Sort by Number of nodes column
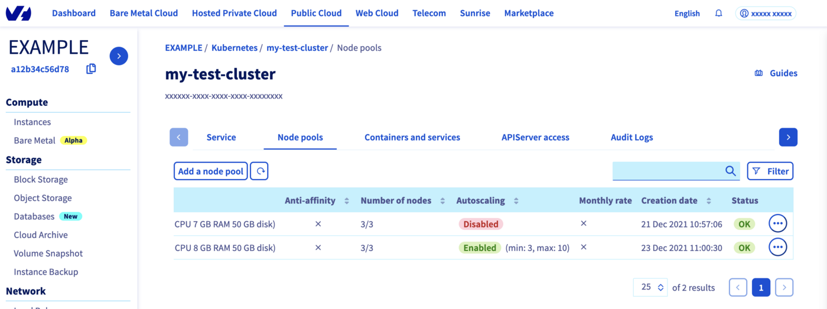The image size is (827, 309). coord(442,201)
